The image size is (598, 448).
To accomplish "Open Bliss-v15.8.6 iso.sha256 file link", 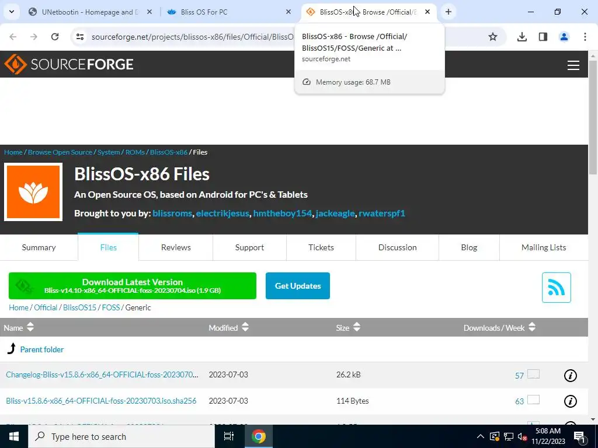I will (x=101, y=401).
